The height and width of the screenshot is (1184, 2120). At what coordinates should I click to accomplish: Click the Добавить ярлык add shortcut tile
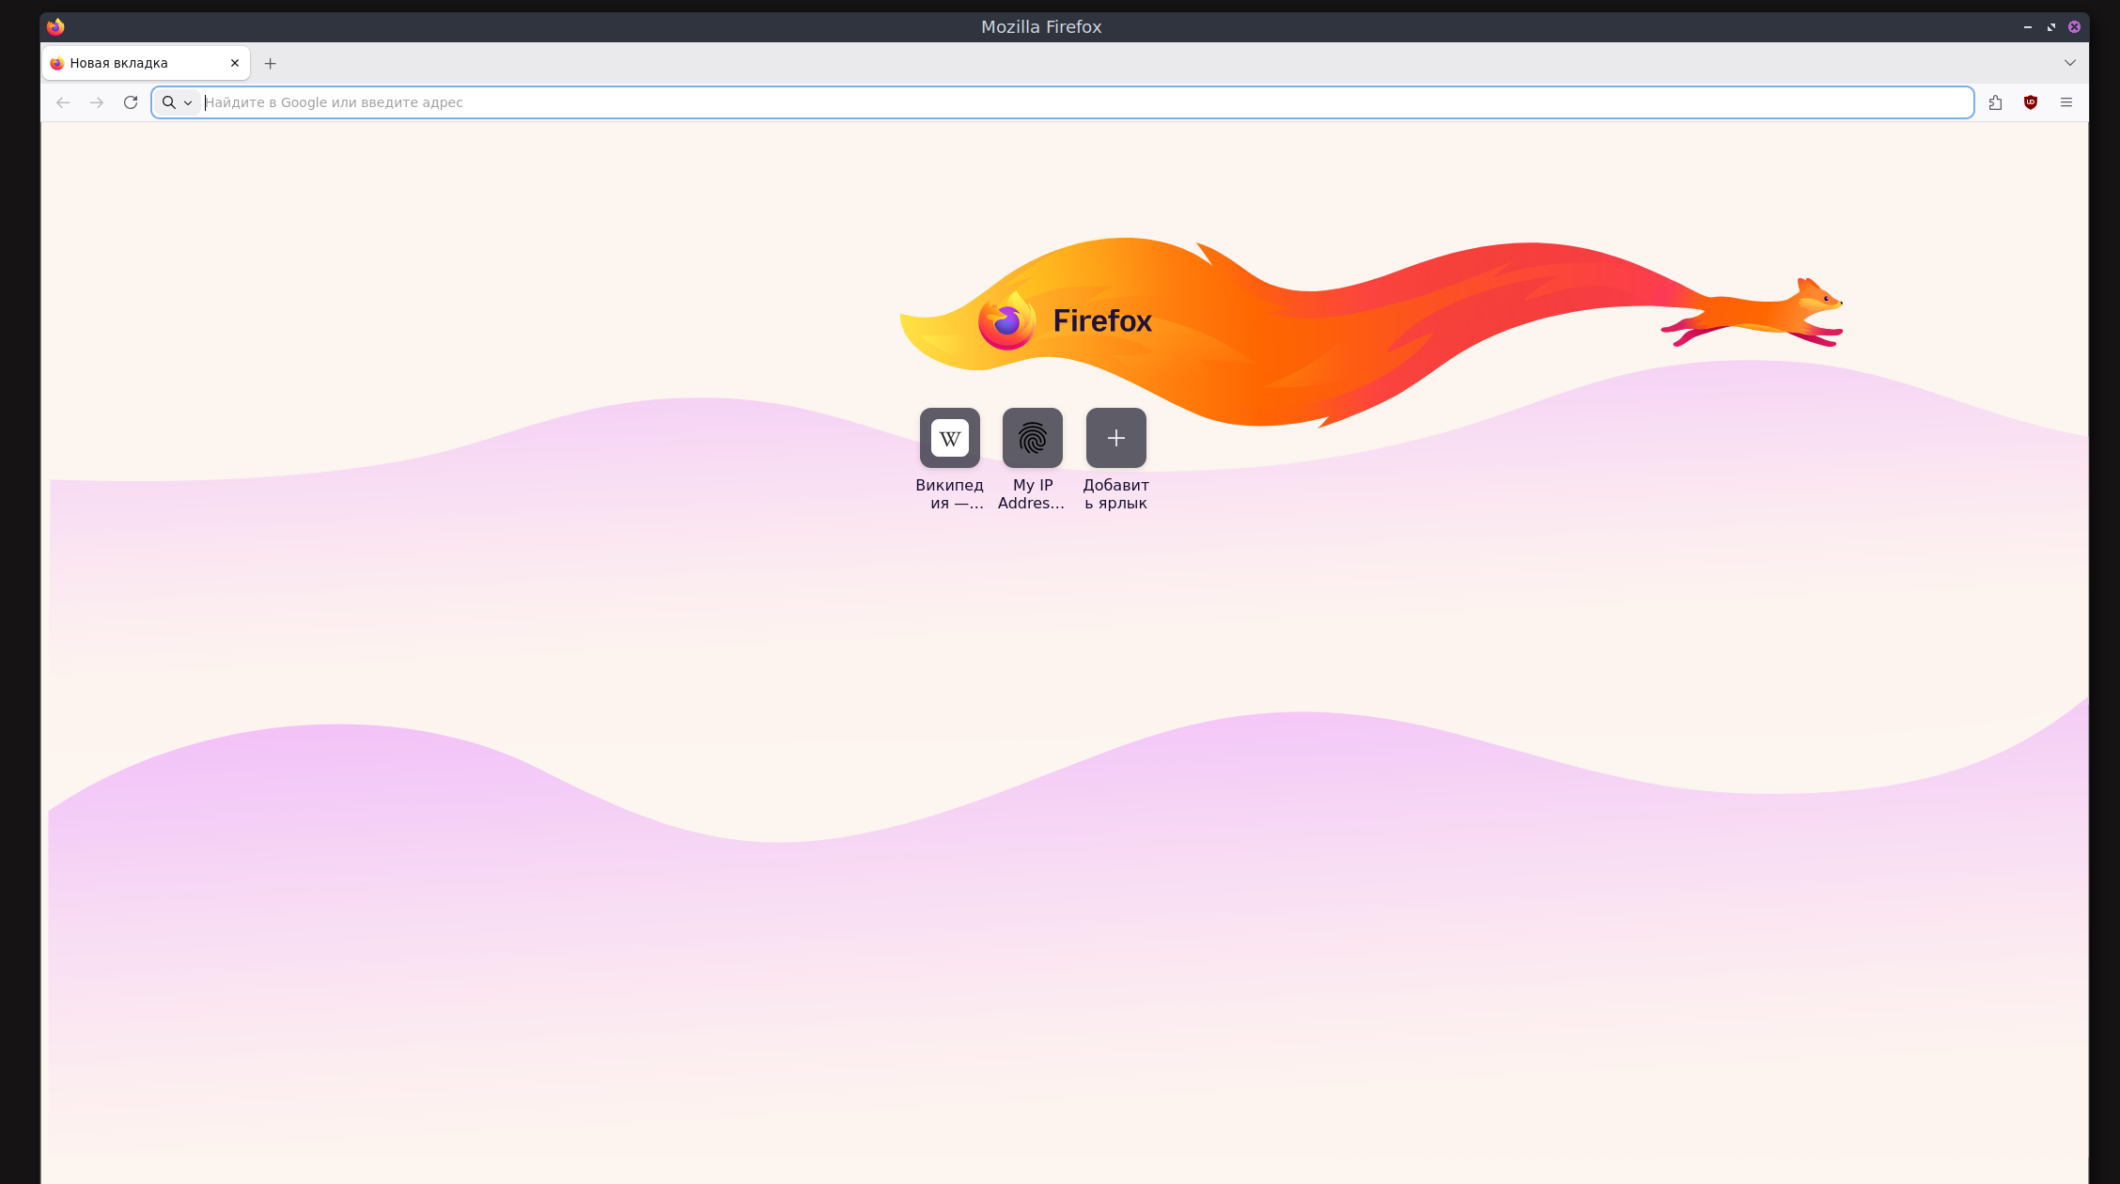(x=1116, y=459)
